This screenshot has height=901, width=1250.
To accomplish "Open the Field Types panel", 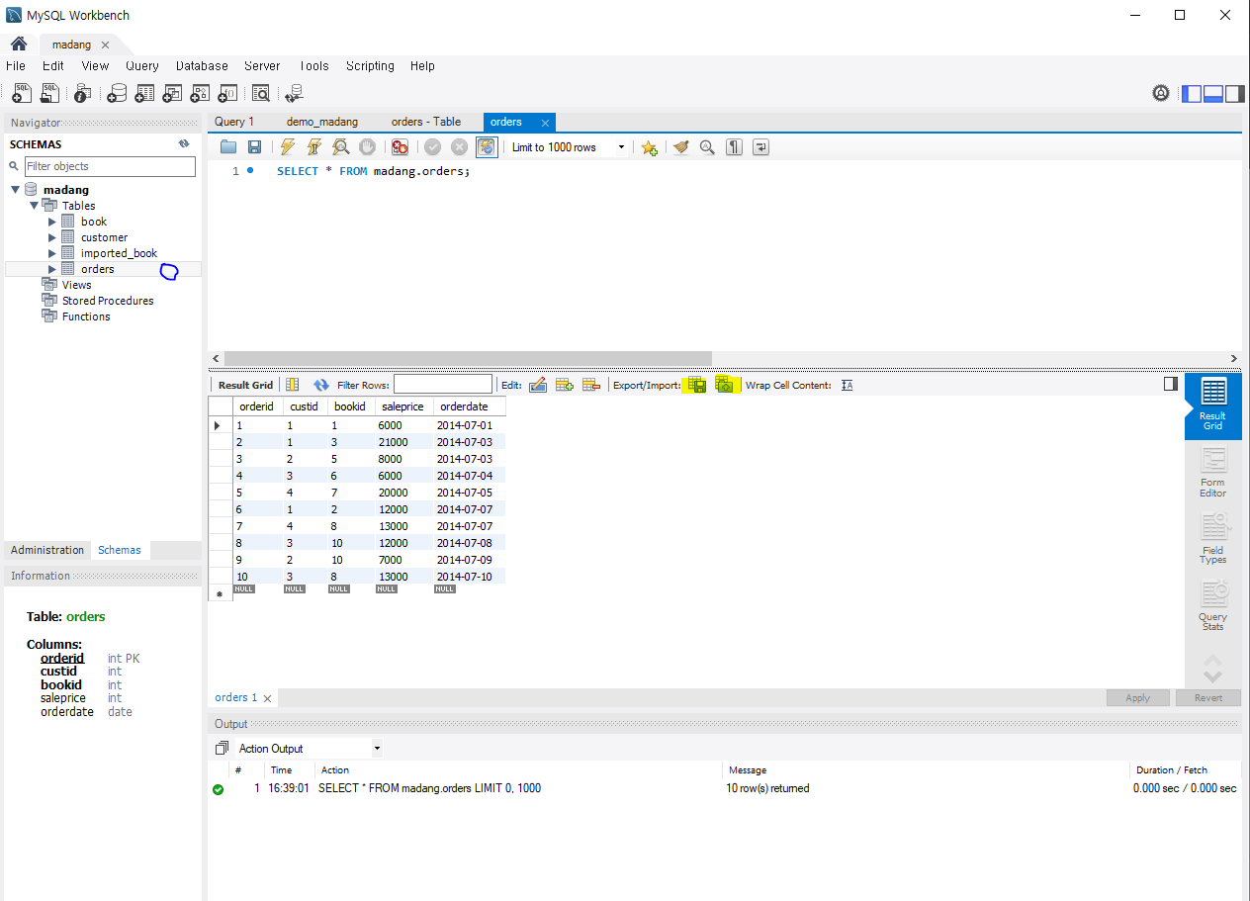I will [1212, 539].
